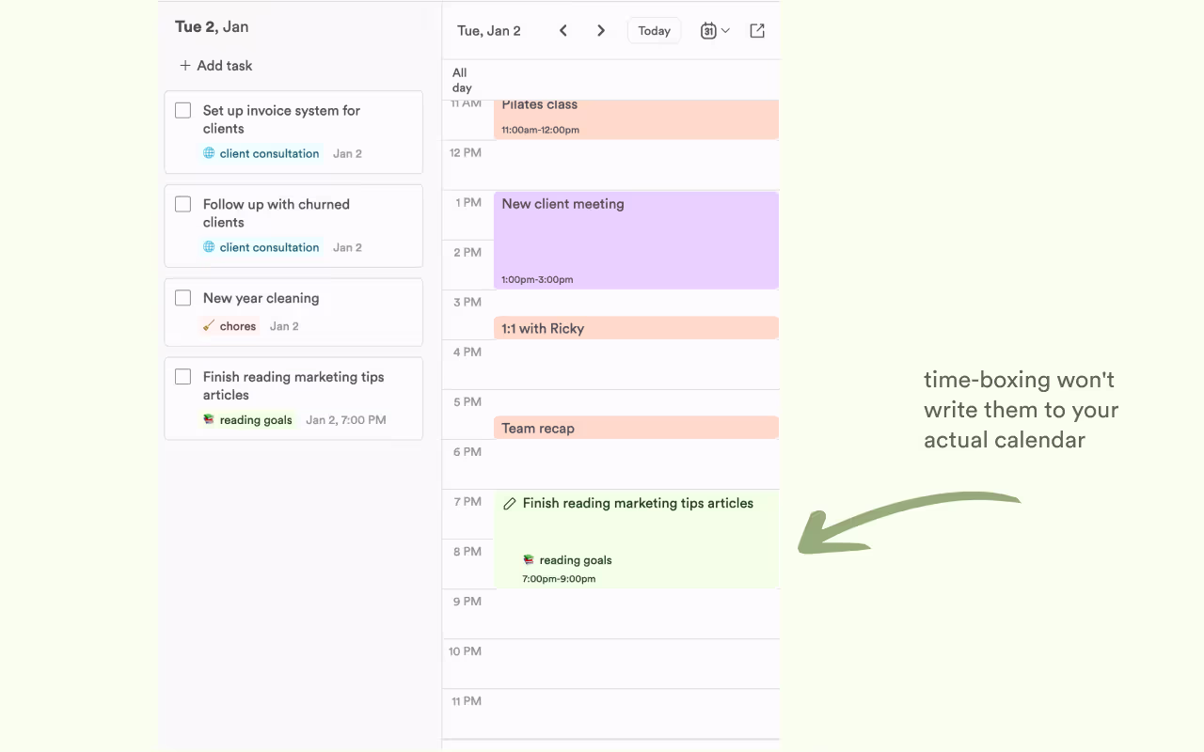This screenshot has width=1204, height=752.
Task: Click 'Tue 2, Jan' task list header
Action: coord(212,26)
